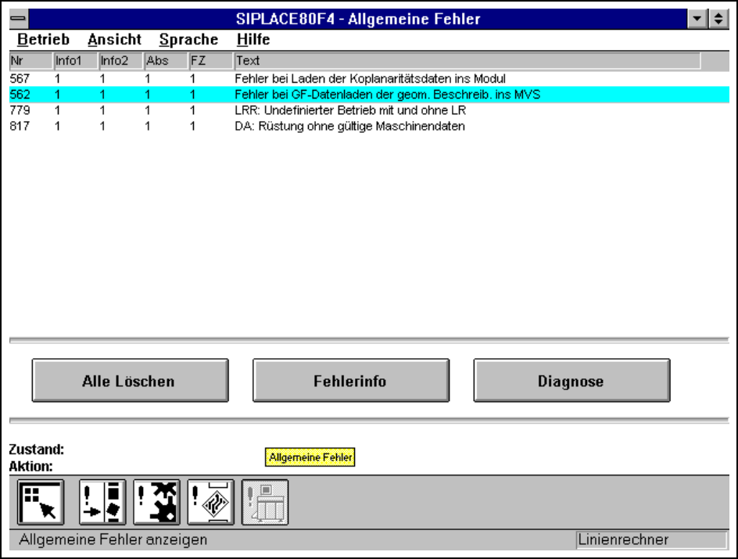Click error number 567 cell
Image resolution: width=738 pixels, height=559 pixels.
pyautogui.click(x=20, y=79)
